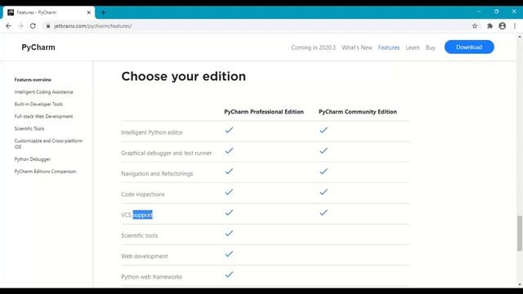This screenshot has width=523, height=294.
Task: Click Community checkmark for Navigation and Refactorings
Action: point(324,171)
